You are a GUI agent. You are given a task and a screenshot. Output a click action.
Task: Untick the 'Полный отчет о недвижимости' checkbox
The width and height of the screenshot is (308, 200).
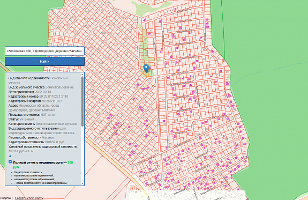tap(10, 162)
